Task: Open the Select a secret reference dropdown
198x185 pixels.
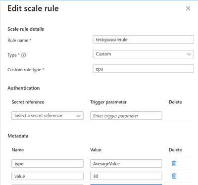Action: coord(48,116)
